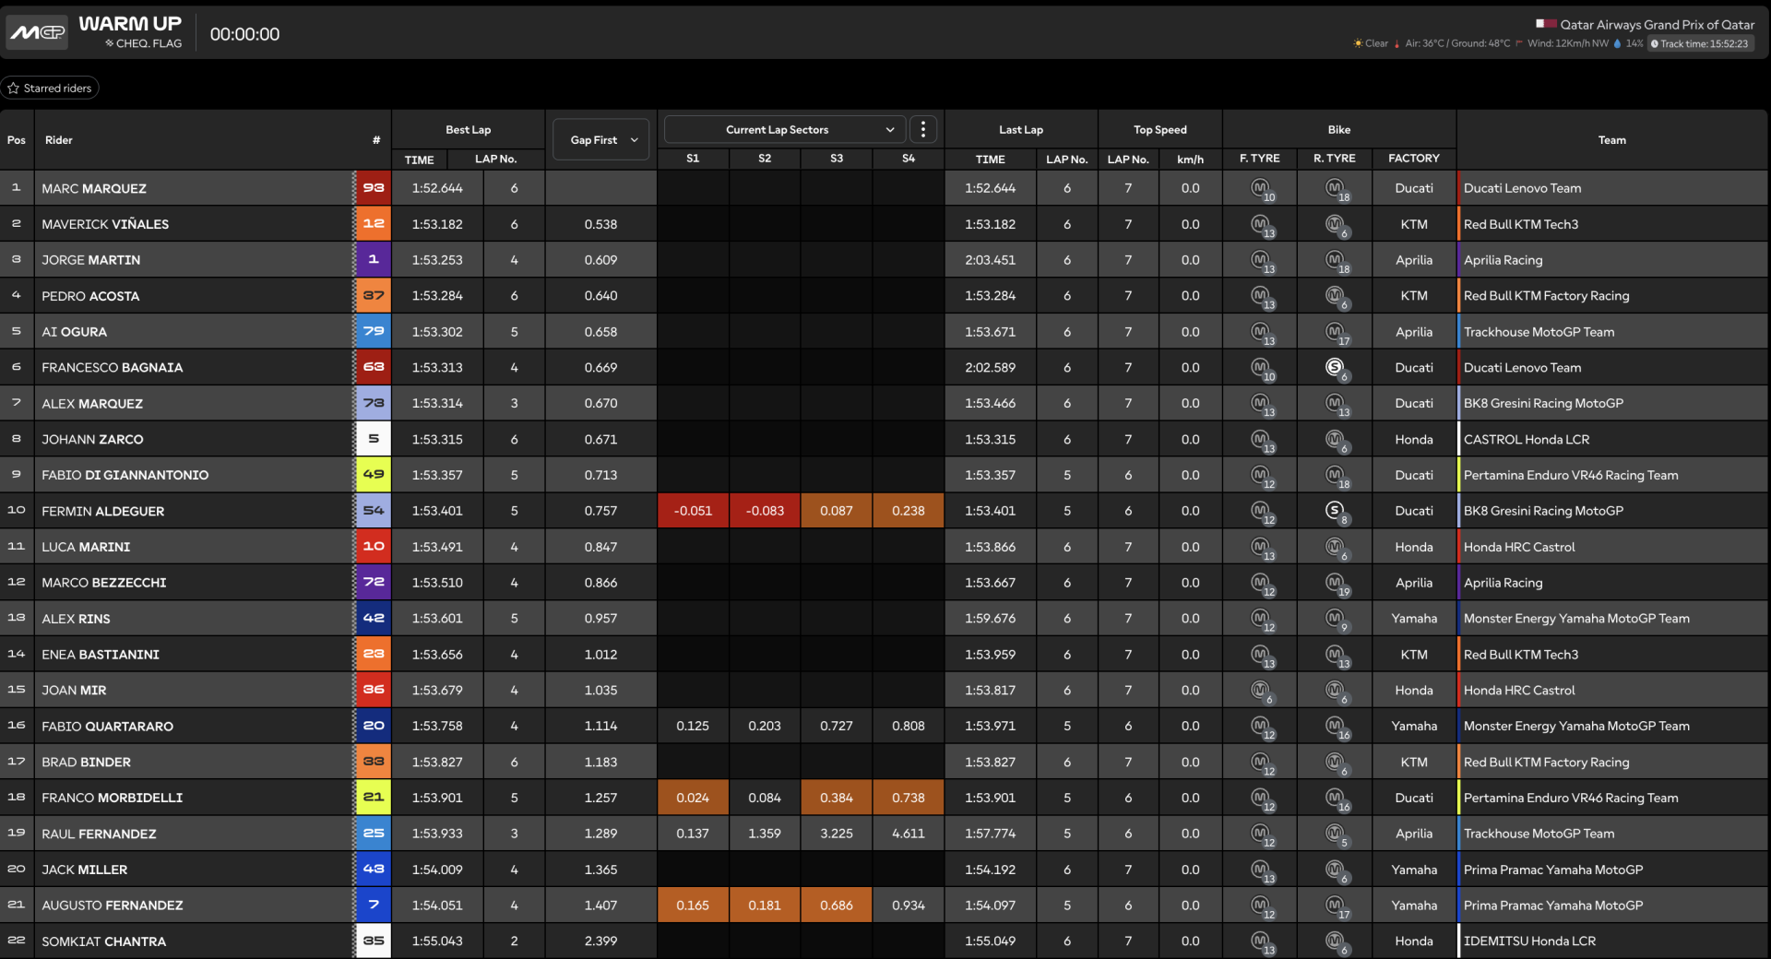The height and width of the screenshot is (959, 1771).
Task: Select rider FABIO QUARTARARO name
Action: coord(107,727)
